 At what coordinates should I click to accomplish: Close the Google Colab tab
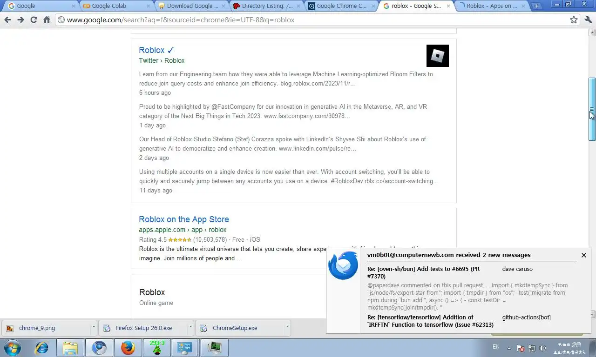[149, 6]
